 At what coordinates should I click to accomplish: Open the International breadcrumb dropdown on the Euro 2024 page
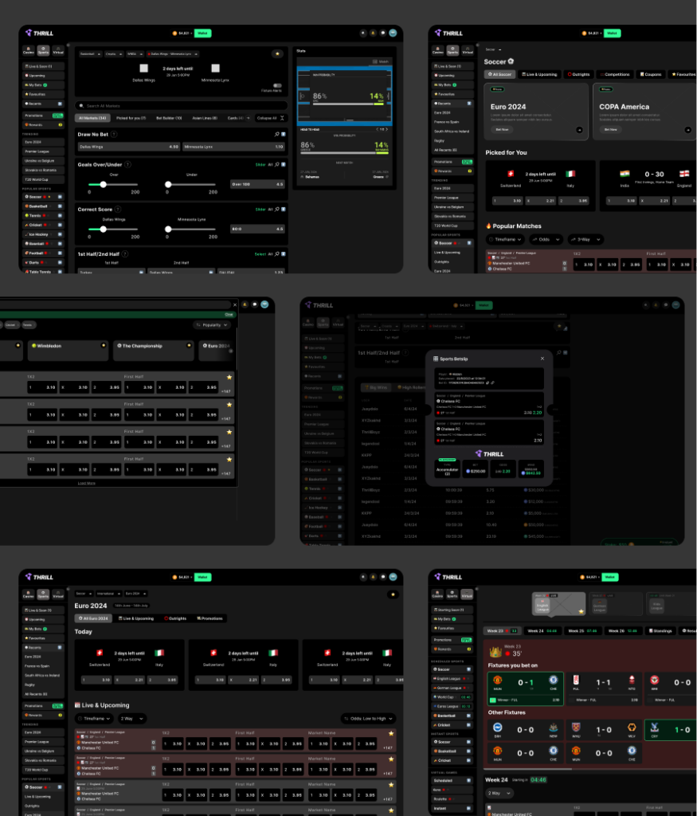click(x=108, y=594)
